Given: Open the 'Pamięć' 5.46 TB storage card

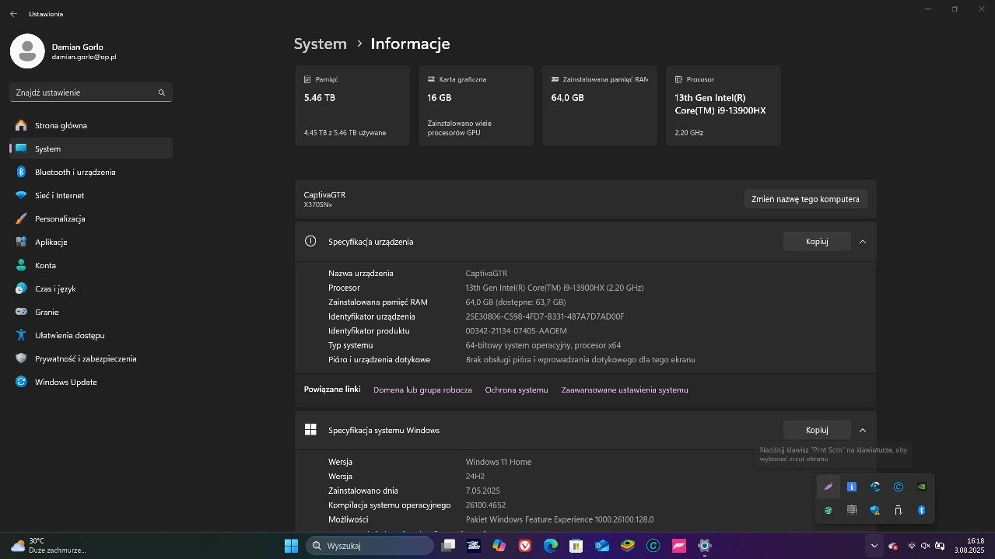Looking at the screenshot, I should [x=352, y=106].
